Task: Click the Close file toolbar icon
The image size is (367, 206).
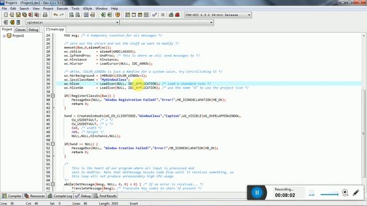Action: 30,15
